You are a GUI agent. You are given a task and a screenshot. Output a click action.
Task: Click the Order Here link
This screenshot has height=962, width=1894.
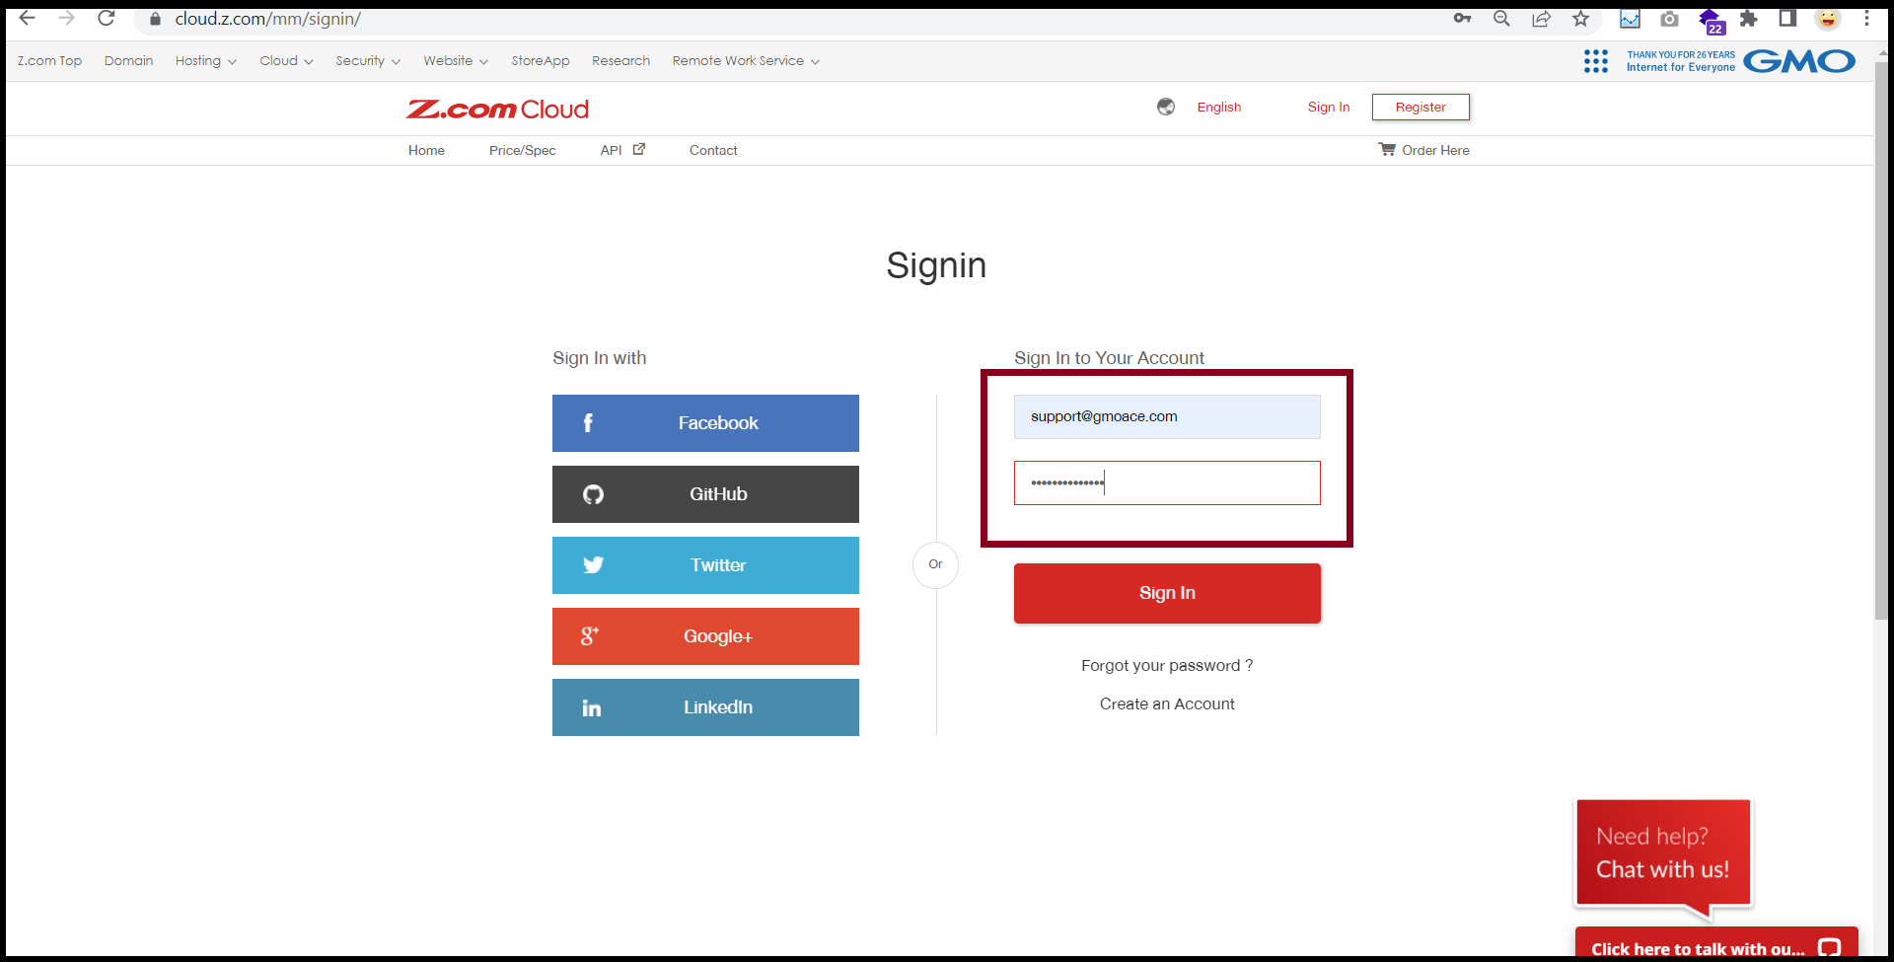pyautogui.click(x=1435, y=150)
